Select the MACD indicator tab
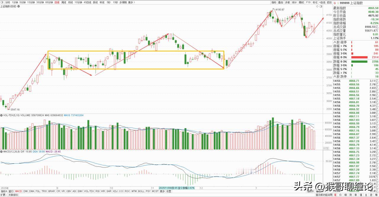 point(18,191)
